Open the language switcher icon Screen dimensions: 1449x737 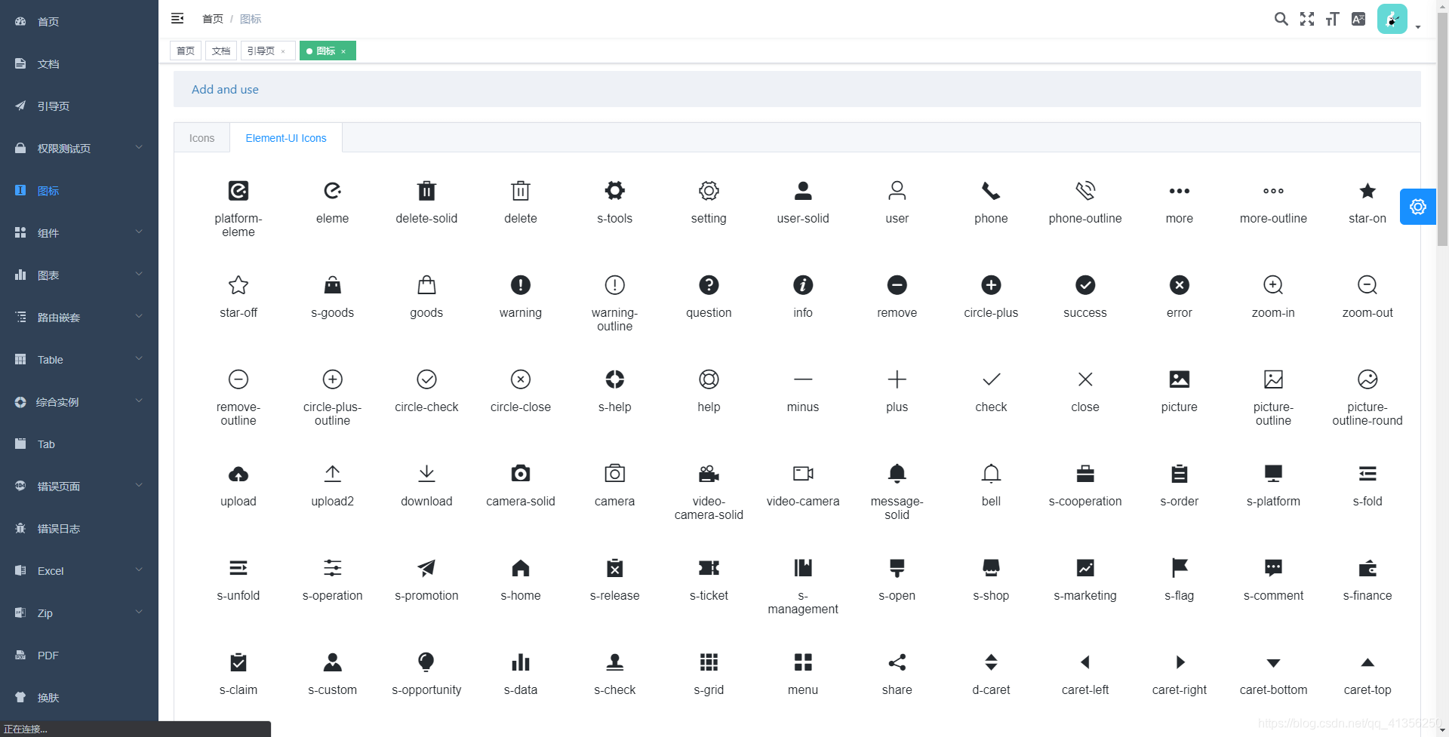(1358, 19)
